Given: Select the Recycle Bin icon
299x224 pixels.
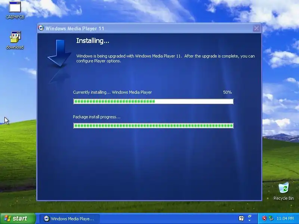Looking at the screenshot, I should pyautogui.click(x=284, y=191).
